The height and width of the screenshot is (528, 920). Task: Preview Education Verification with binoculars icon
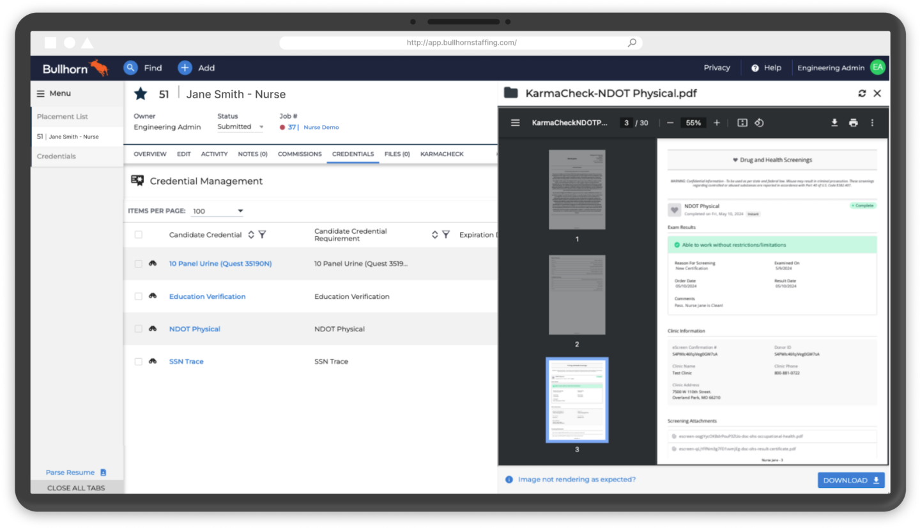(153, 296)
